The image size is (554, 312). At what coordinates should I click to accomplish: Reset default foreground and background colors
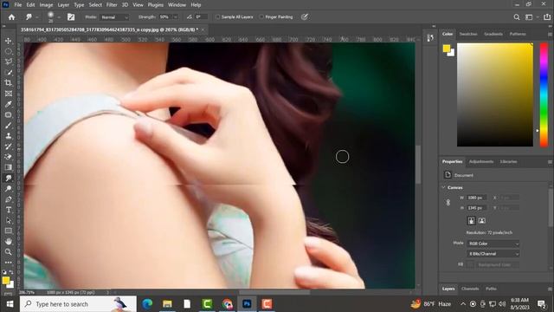pos(4,272)
